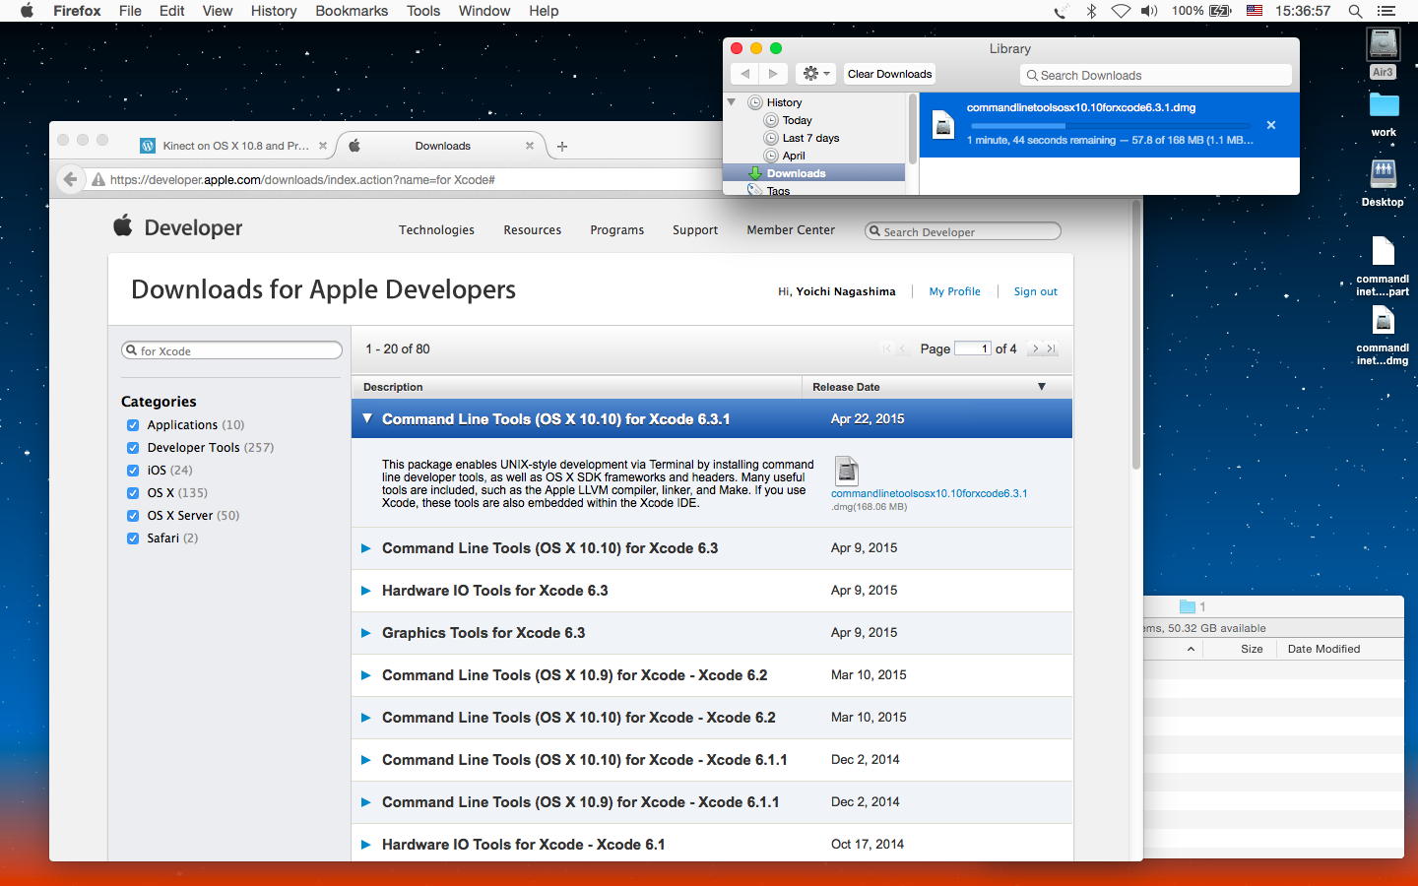Image resolution: width=1418 pixels, height=886 pixels.
Task: Click the browser back button
Action: [x=70, y=179]
